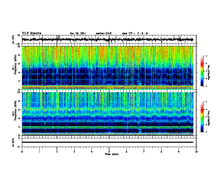Click the "VLF Spectra" title text
The image size is (221, 170).
click(32, 33)
